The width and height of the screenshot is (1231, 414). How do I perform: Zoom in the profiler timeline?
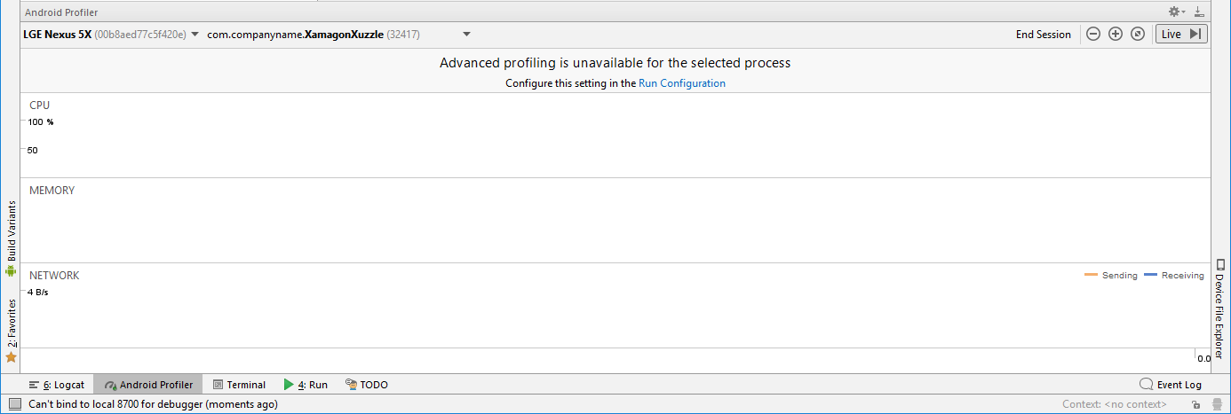click(x=1116, y=34)
